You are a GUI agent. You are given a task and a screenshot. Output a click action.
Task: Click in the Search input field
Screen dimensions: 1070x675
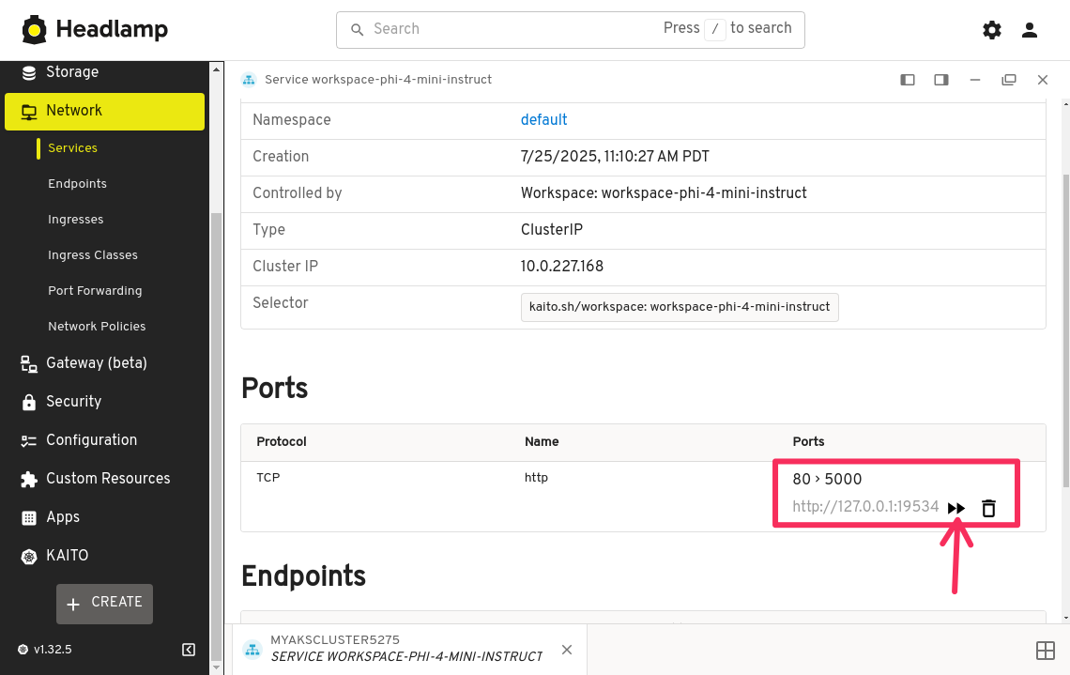point(507,29)
